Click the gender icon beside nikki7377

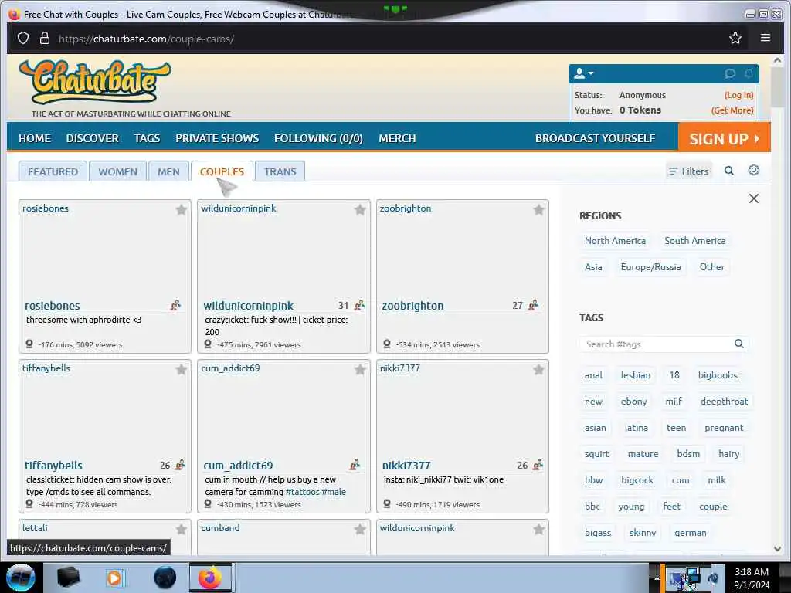coord(538,465)
